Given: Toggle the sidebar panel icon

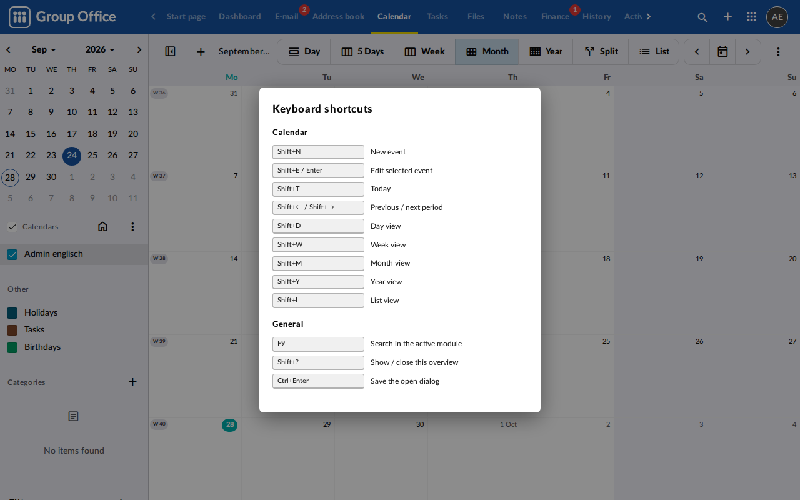Looking at the screenshot, I should (x=170, y=51).
